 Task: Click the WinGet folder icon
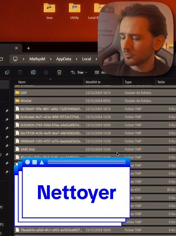18,101
